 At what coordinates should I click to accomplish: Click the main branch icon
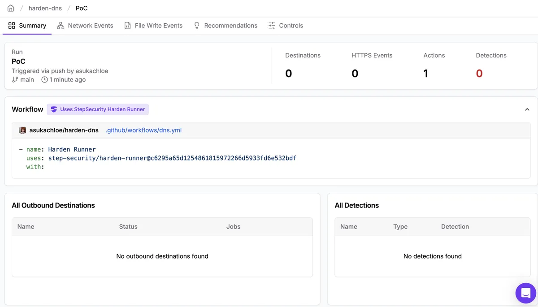coord(15,79)
